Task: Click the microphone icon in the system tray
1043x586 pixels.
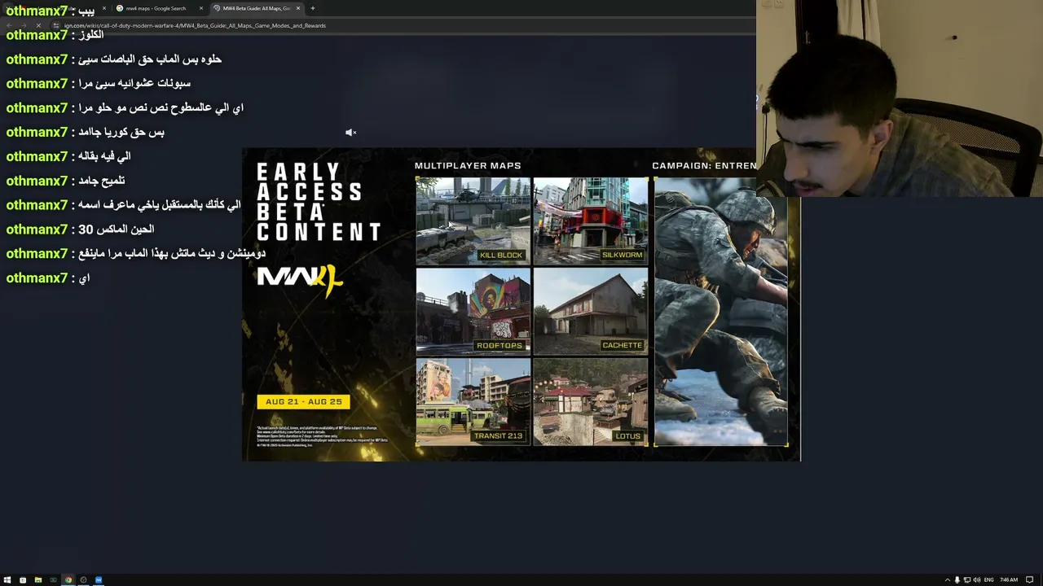Action: point(957,579)
